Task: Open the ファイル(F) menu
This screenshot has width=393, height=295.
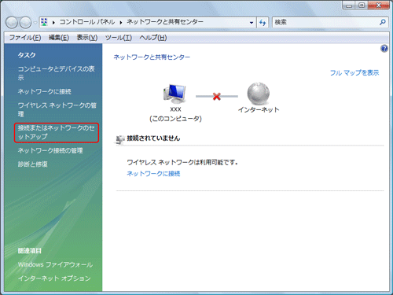Action: tap(25, 38)
